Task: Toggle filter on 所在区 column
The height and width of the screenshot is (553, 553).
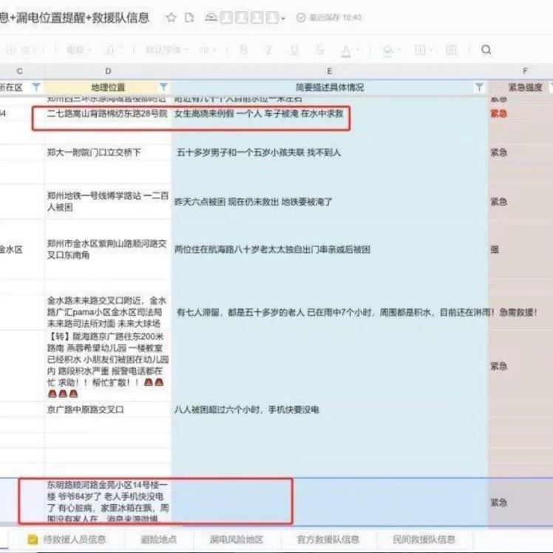Action: (35, 87)
